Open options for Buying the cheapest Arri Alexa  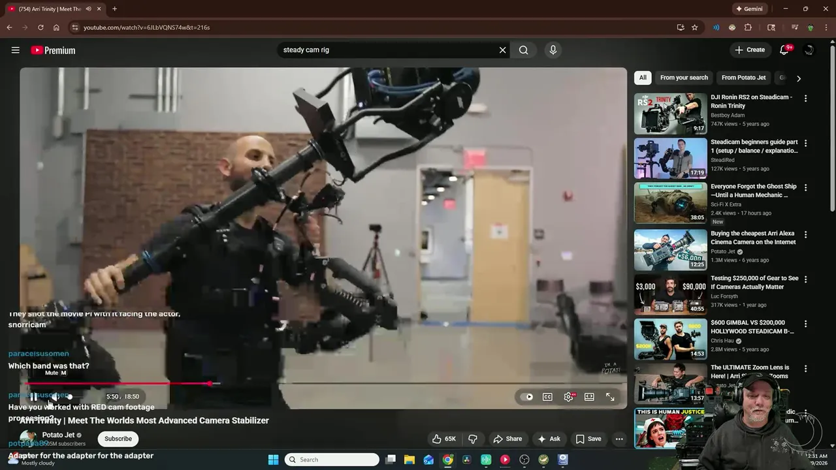click(x=805, y=234)
